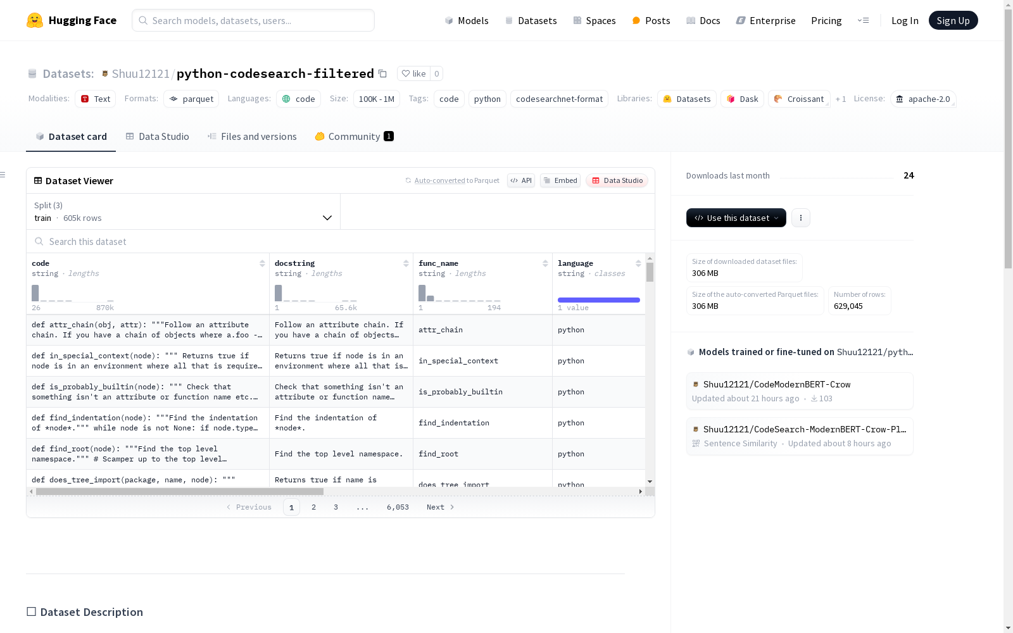This screenshot has height=633, width=1013.
Task: Jump to page 6,053
Action: click(398, 507)
